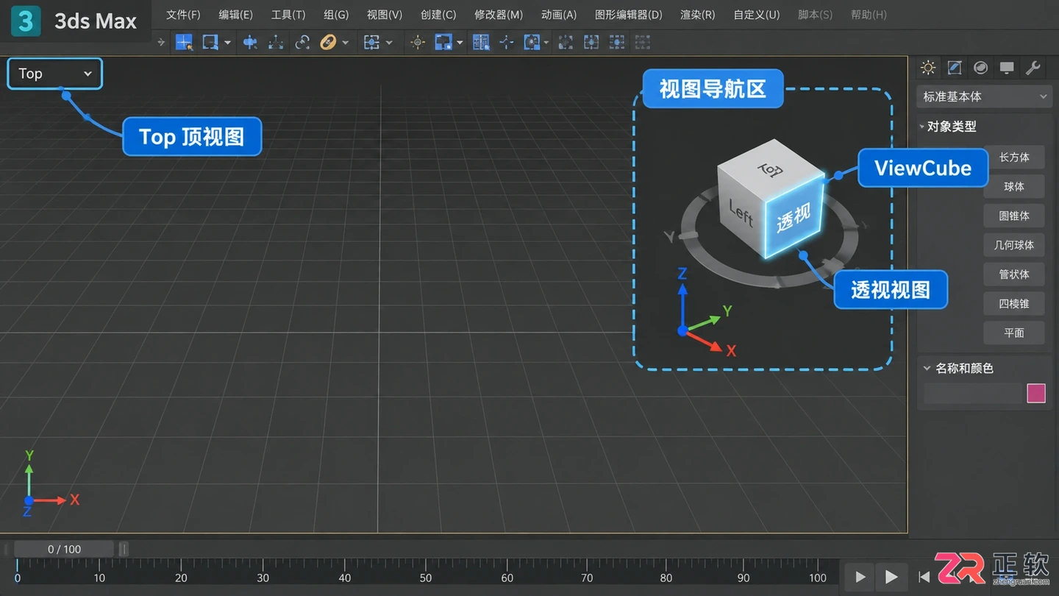Click the 0 / 100 time slider
The image size is (1059, 596).
[64, 549]
